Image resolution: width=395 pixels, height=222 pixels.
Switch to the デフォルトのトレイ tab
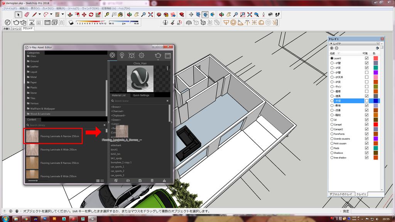pyautogui.click(x=341, y=194)
